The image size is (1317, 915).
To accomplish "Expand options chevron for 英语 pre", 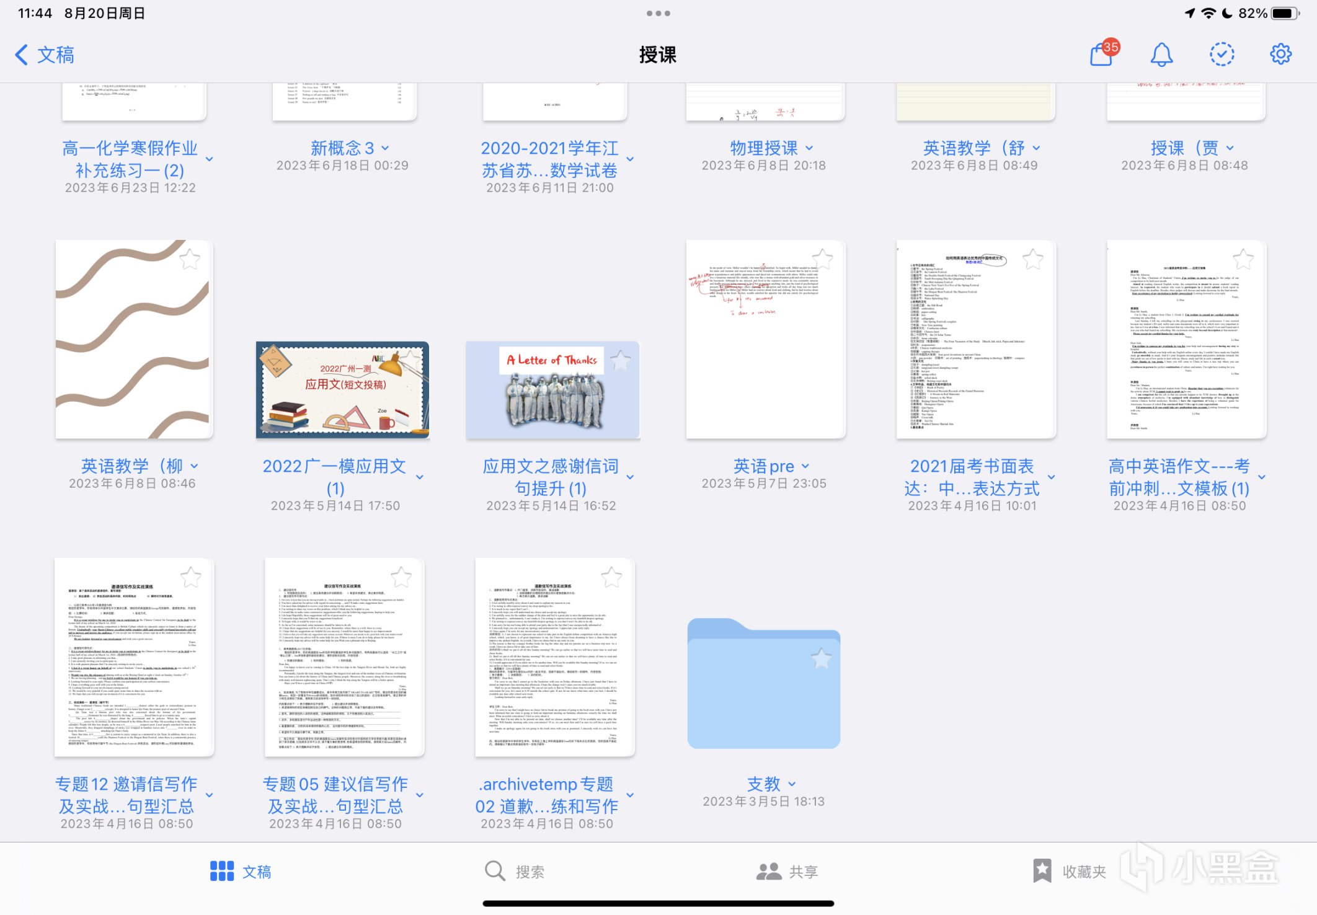I will [x=805, y=466].
